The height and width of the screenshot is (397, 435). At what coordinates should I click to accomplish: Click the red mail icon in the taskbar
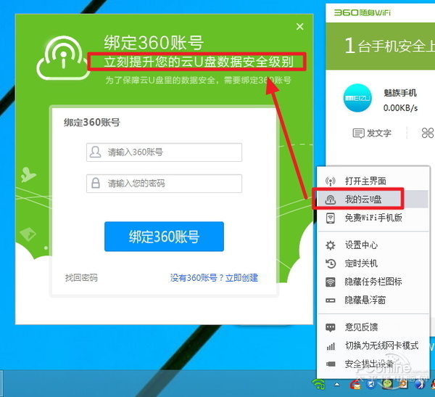point(356,384)
